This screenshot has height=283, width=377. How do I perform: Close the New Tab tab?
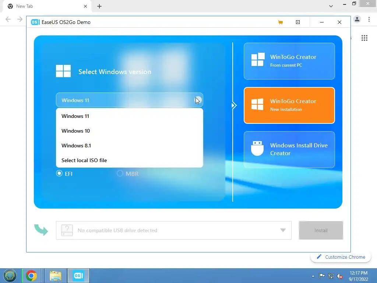pos(85,6)
